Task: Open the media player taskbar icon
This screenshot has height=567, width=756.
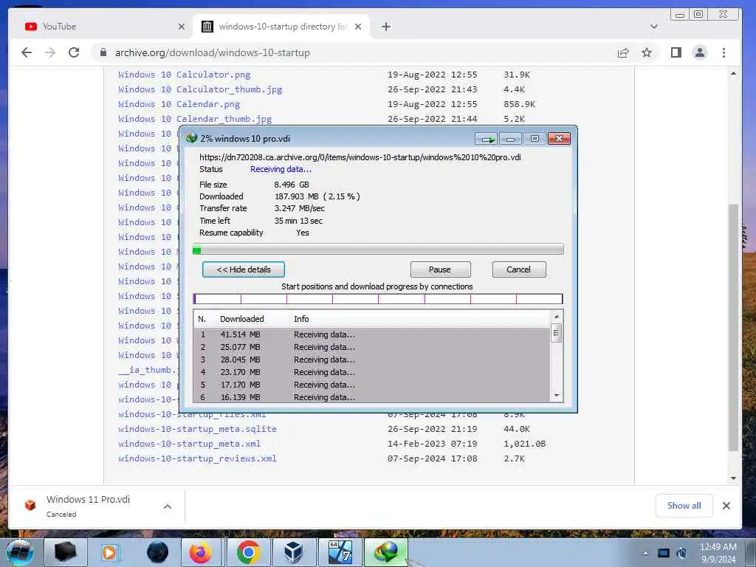Action: pos(111,552)
